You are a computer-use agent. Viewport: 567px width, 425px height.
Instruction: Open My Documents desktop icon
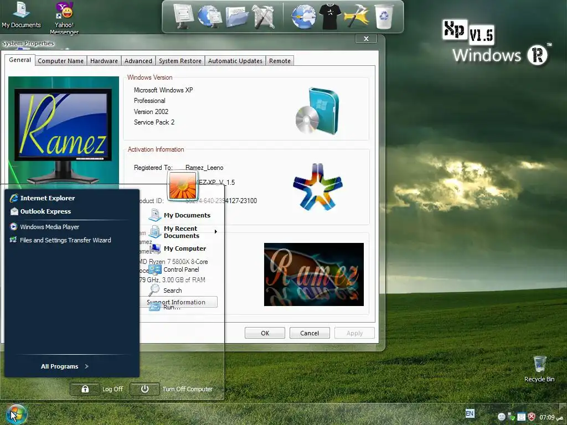coord(21,15)
